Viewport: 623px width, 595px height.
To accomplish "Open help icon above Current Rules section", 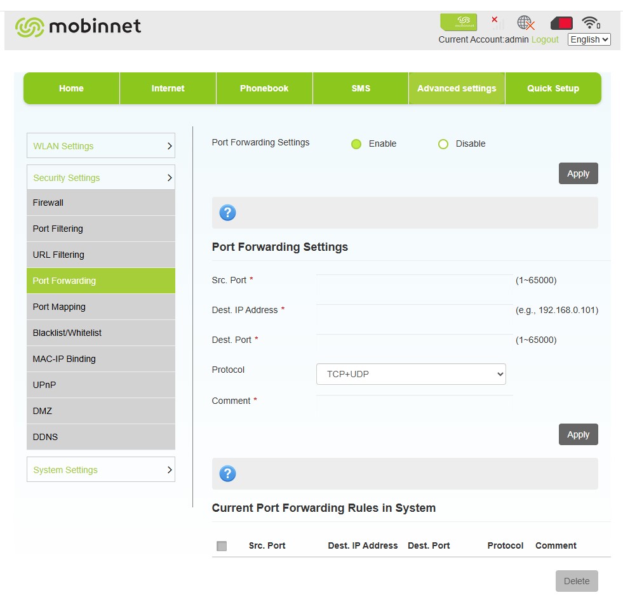I will [x=227, y=474].
